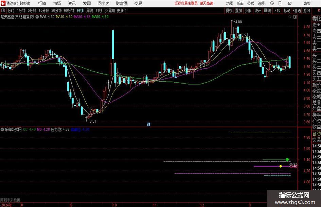Switch to 60分钟 period
This screenshot has height=207, width=321.
point(69,11)
